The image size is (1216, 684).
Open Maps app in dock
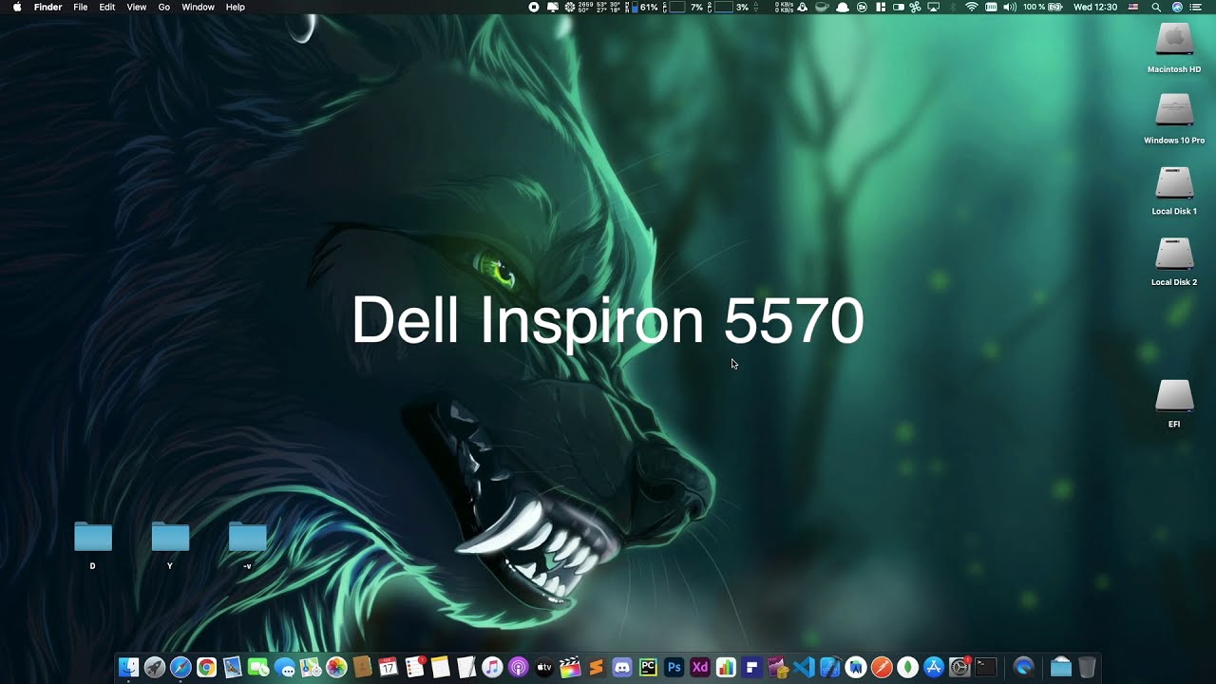[x=311, y=668]
